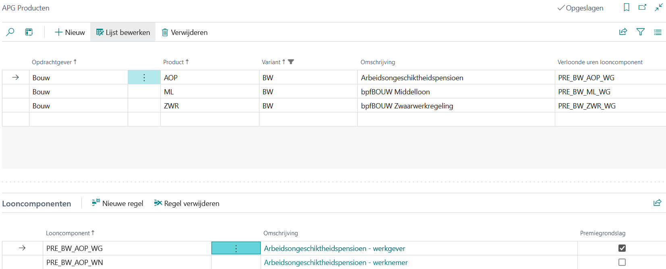Click the share icon in the toolbar
666x269 pixels.
tap(623, 32)
